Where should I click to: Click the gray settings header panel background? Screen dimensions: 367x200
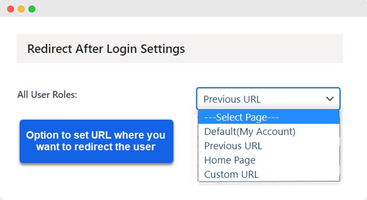tap(270, 48)
